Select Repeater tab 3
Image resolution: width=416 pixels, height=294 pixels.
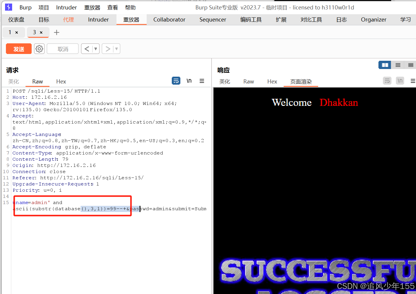34,32
